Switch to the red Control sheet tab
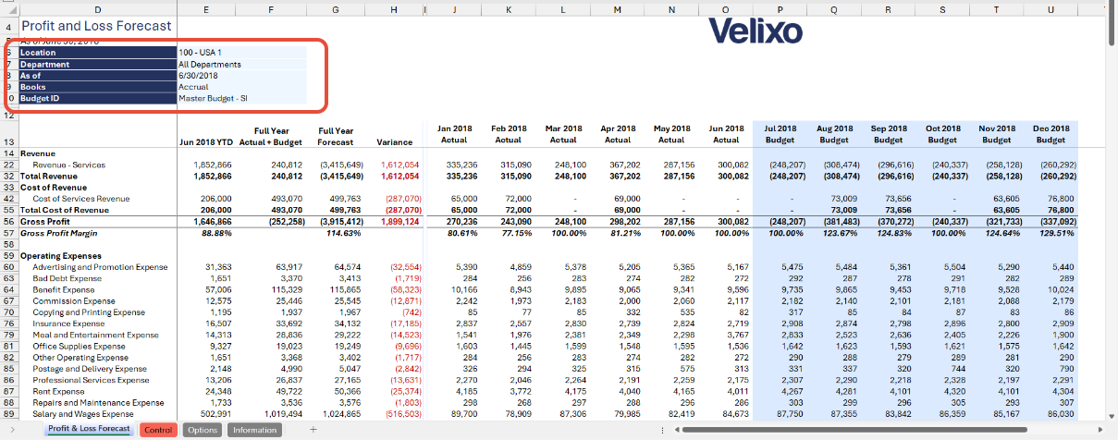Screen dimensions: 1118x440 click(x=158, y=430)
